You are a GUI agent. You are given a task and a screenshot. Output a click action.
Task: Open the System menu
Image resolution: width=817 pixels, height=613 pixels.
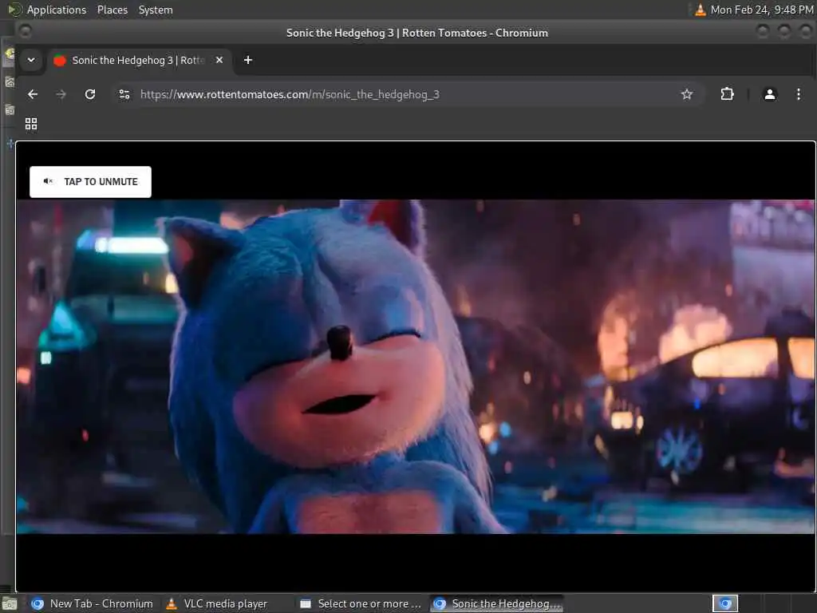click(x=156, y=10)
